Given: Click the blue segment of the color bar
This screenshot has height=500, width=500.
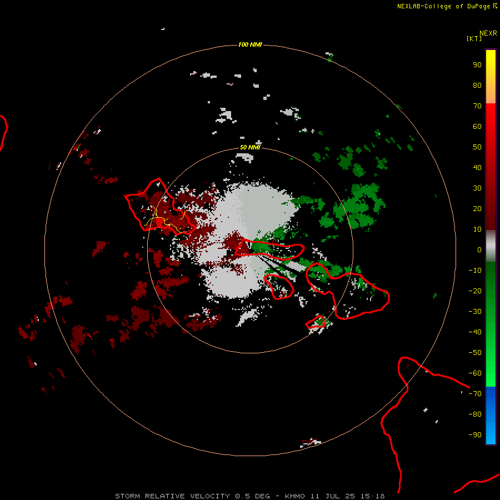Looking at the screenshot, I should 491,416.
